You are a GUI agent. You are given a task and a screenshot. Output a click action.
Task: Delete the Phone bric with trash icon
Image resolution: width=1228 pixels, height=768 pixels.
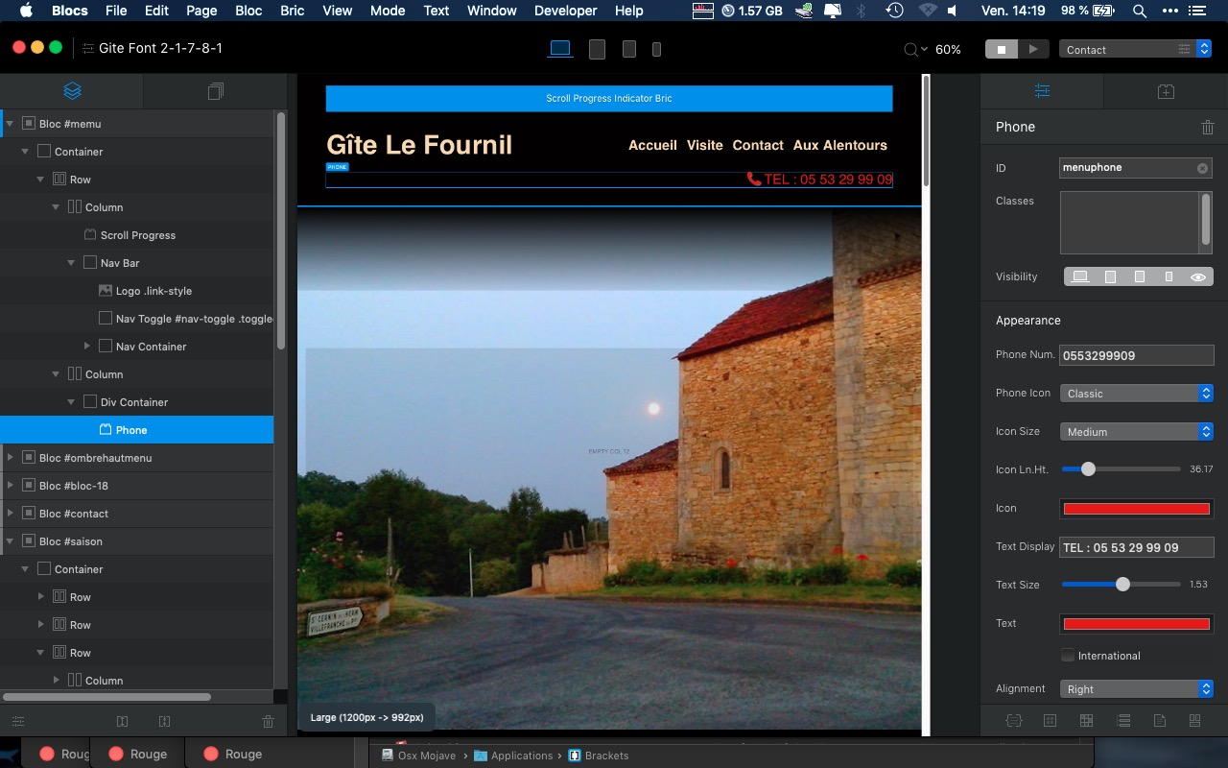coord(1207,128)
